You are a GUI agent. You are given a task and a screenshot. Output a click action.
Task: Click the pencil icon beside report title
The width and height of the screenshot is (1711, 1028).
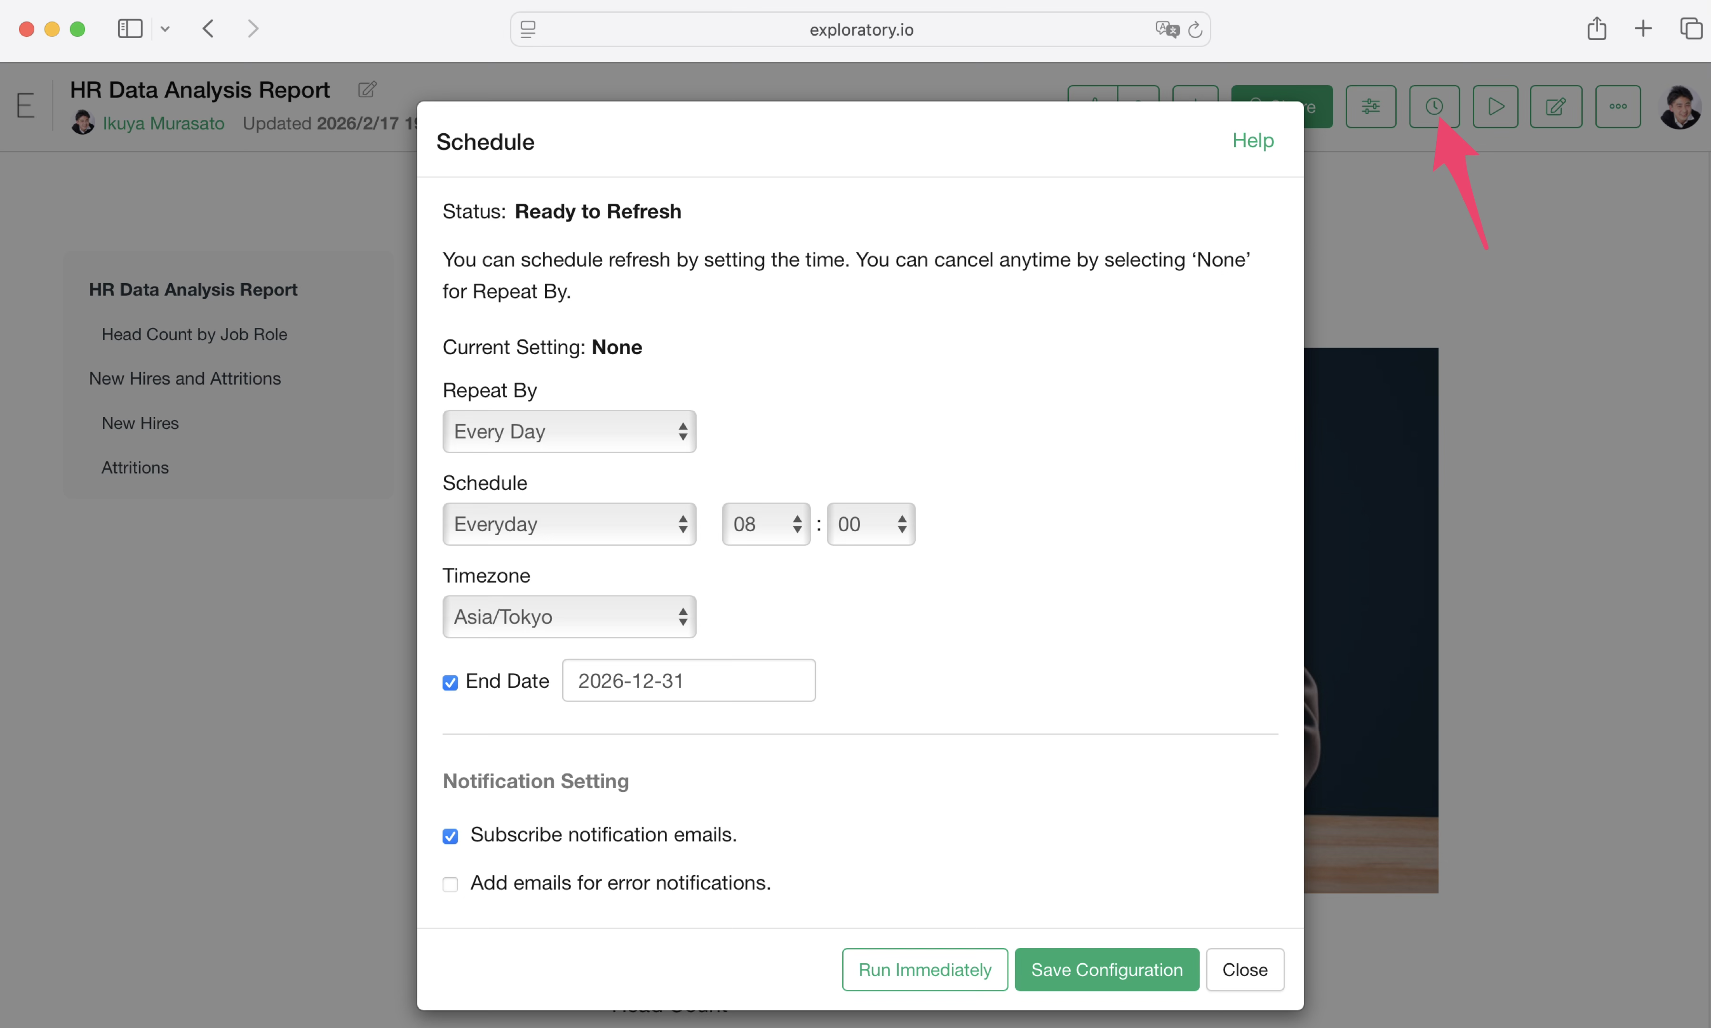pyautogui.click(x=367, y=89)
